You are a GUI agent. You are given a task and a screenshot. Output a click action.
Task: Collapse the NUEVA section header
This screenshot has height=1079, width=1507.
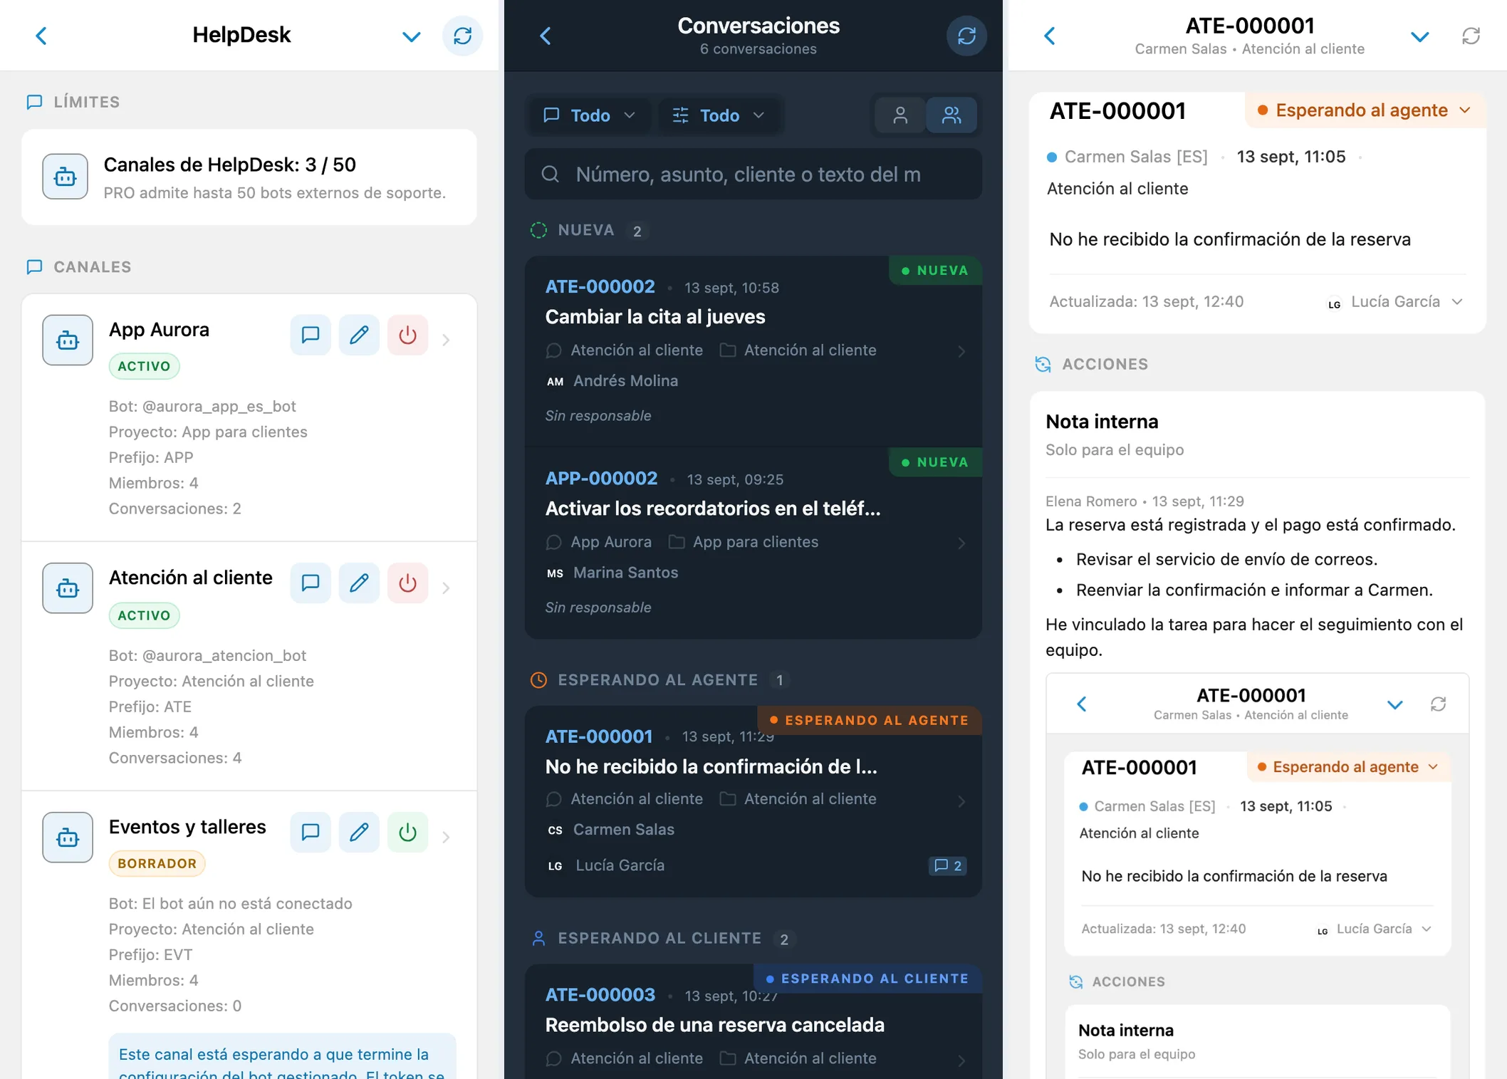click(x=589, y=230)
